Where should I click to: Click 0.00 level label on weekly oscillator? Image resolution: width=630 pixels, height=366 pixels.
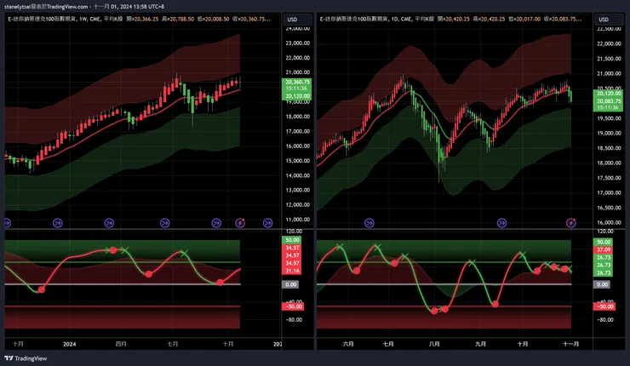(290, 284)
